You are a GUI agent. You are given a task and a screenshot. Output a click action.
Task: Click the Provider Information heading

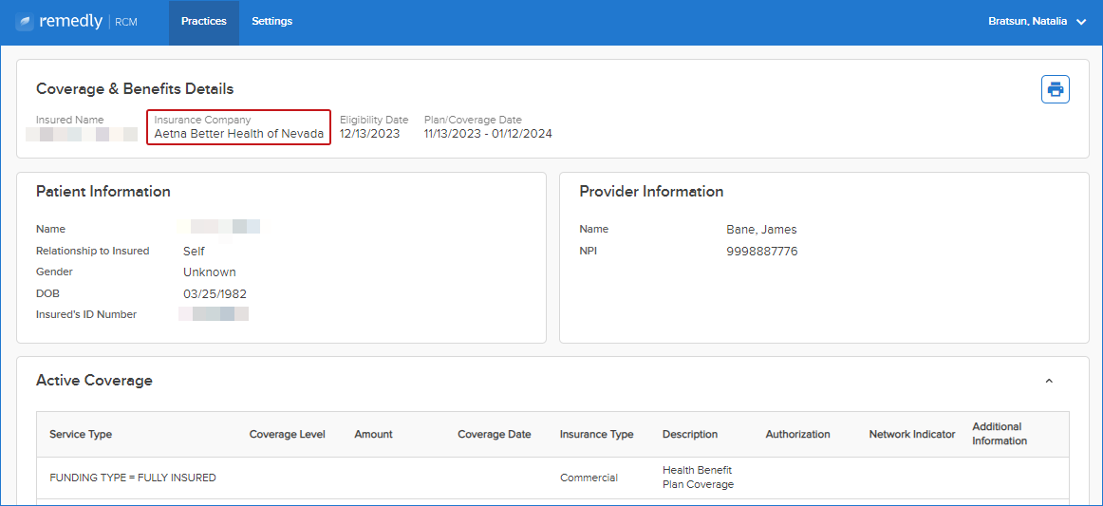(651, 192)
